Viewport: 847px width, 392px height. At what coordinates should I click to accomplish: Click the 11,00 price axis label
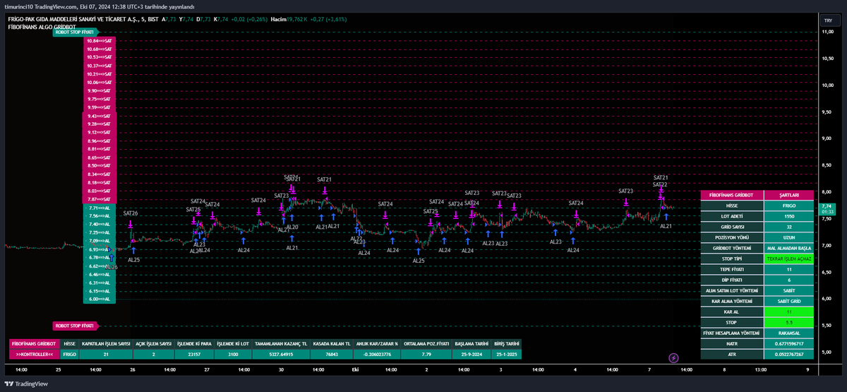point(827,33)
